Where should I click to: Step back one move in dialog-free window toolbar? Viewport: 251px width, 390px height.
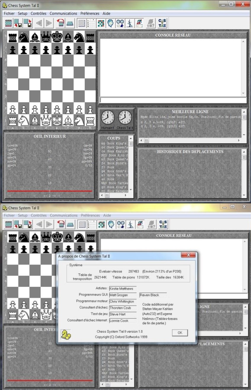coord(39,23)
